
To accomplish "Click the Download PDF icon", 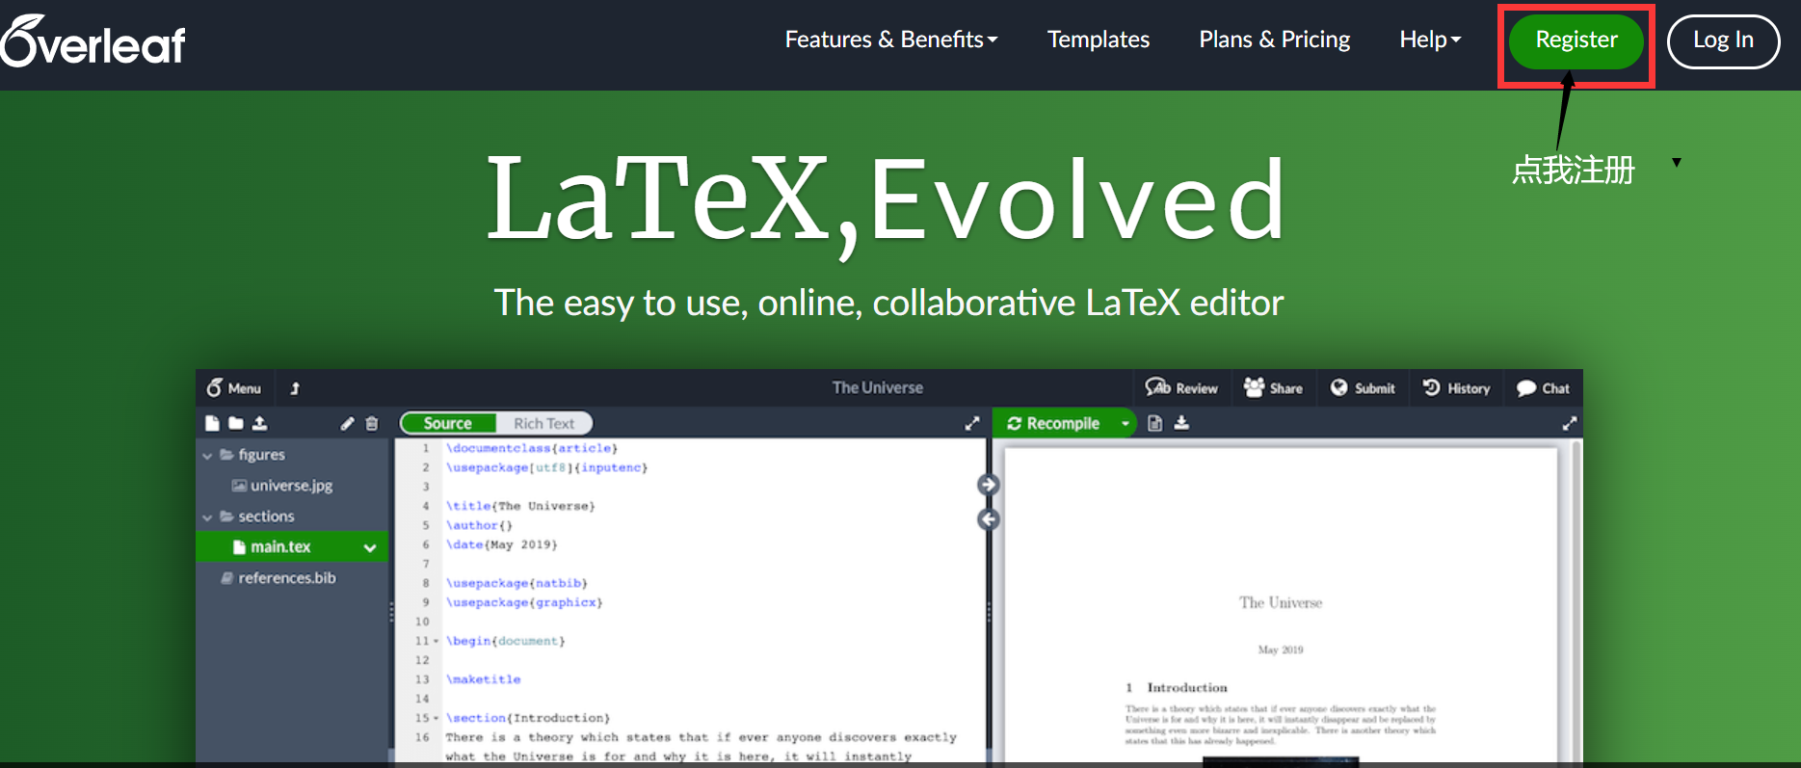I will pyautogui.click(x=1181, y=423).
